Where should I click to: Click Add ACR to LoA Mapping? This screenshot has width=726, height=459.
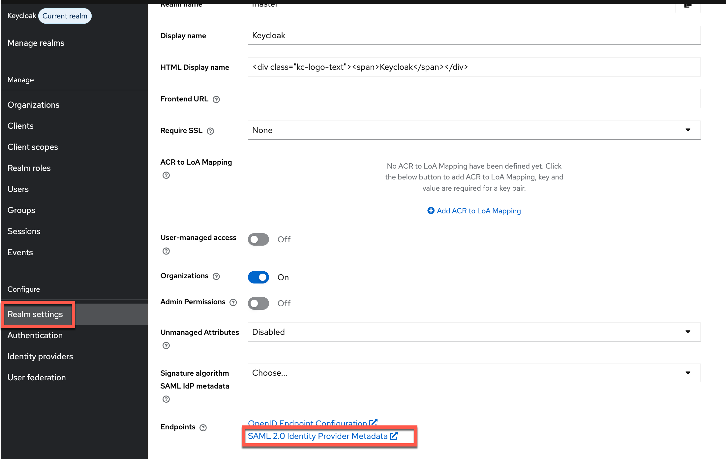point(474,211)
